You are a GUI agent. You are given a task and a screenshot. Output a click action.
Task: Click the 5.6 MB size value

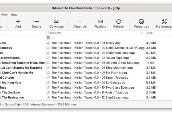151,83
